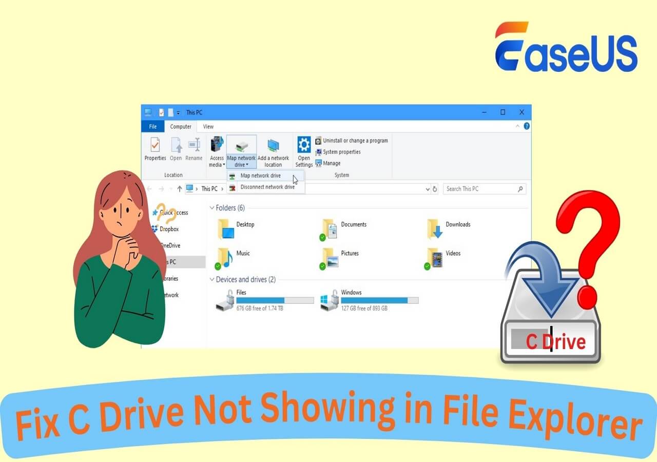Click the title bar properties checkmark icon
The width and height of the screenshot is (657, 462).
[x=161, y=112]
